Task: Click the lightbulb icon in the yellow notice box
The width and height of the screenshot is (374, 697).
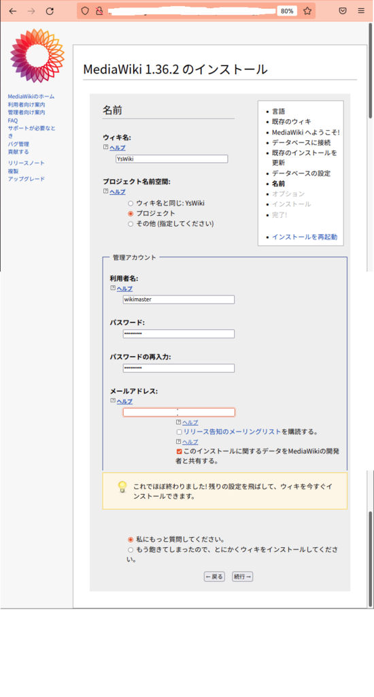Action: pyautogui.click(x=122, y=487)
